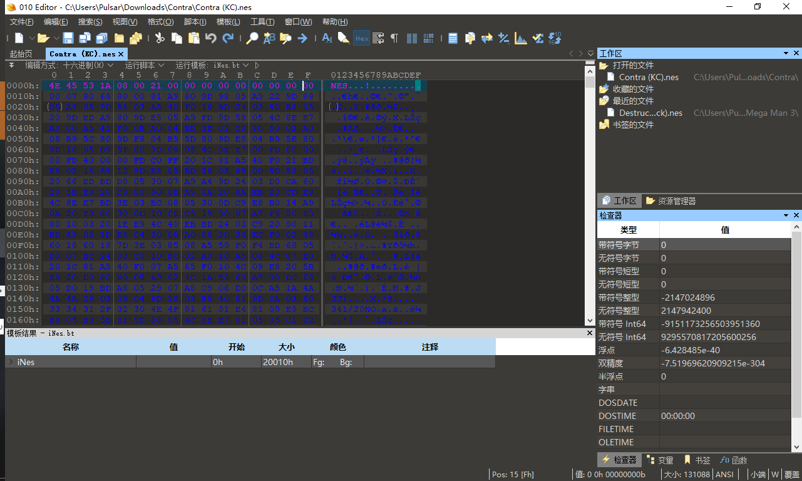
Task: Click ANSI character set in status bar
Action: [x=724, y=475]
